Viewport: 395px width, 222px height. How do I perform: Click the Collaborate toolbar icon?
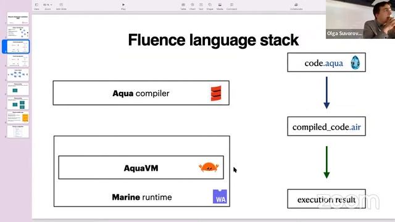[296, 6]
